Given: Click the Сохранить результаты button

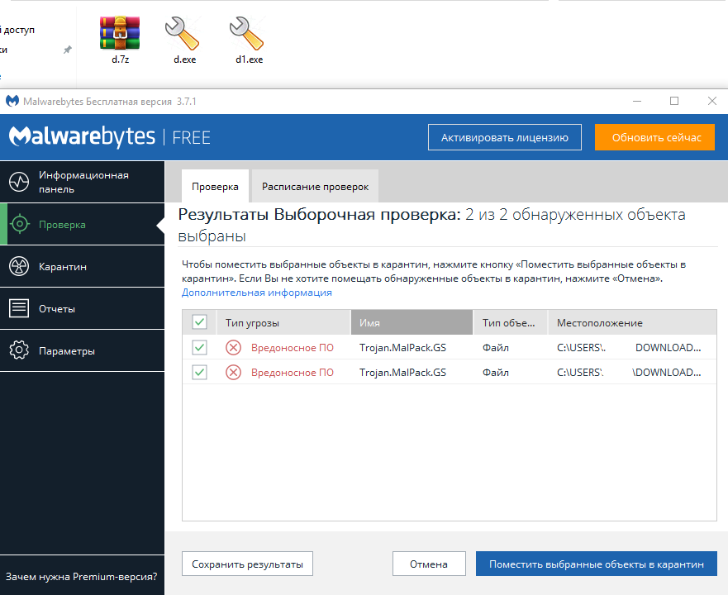Looking at the screenshot, I should (x=247, y=564).
